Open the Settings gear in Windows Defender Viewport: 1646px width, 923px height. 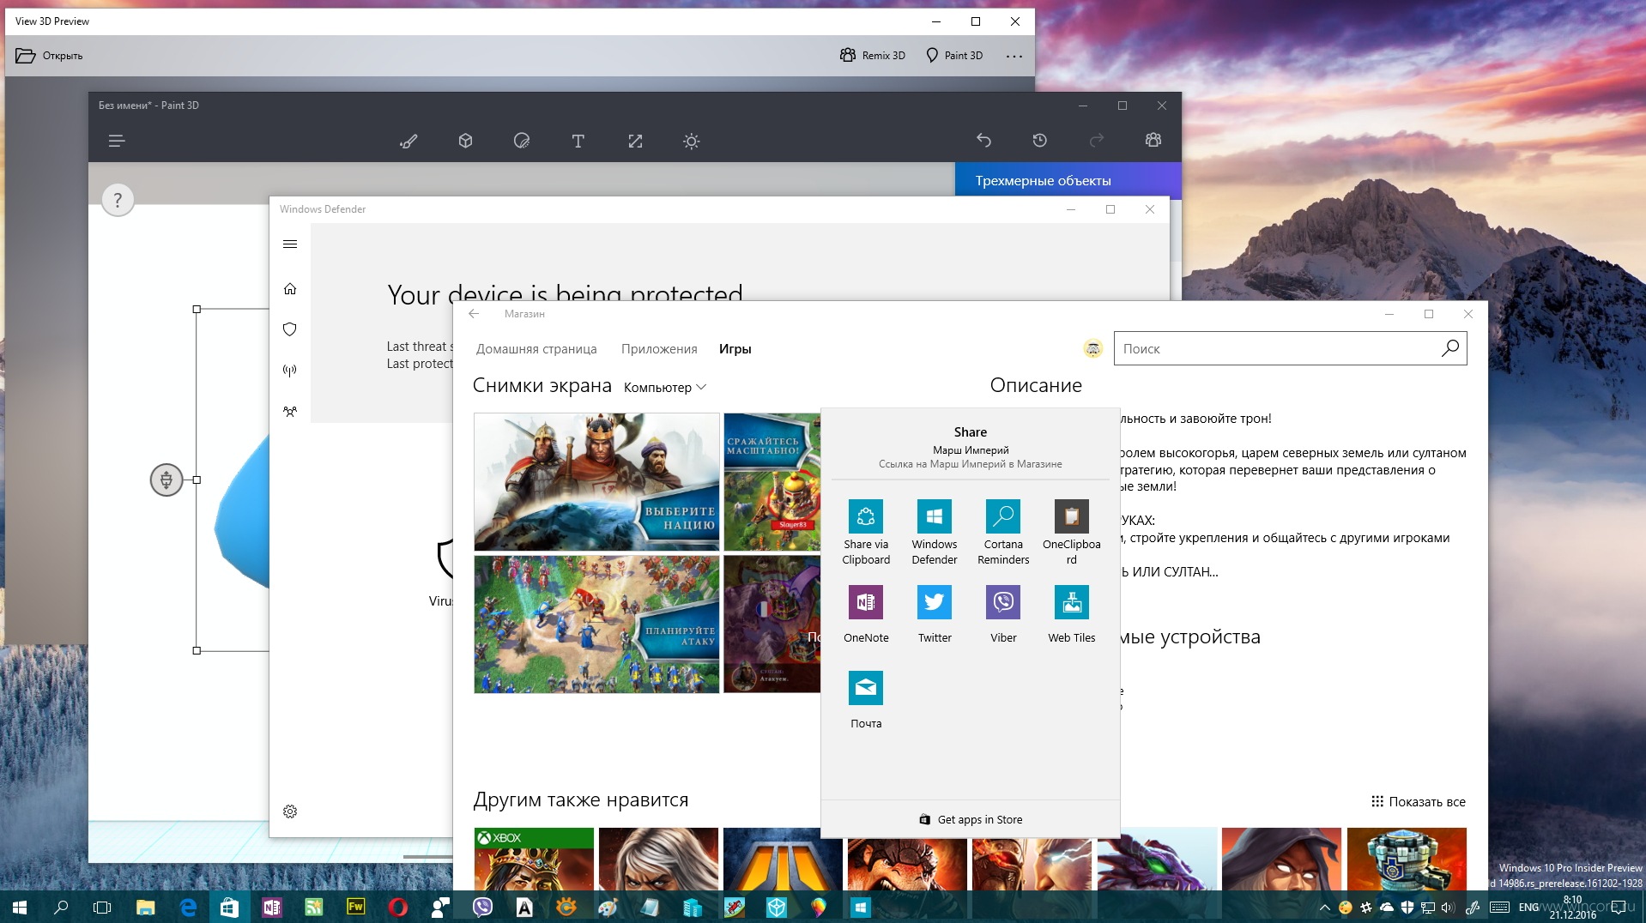(x=290, y=811)
